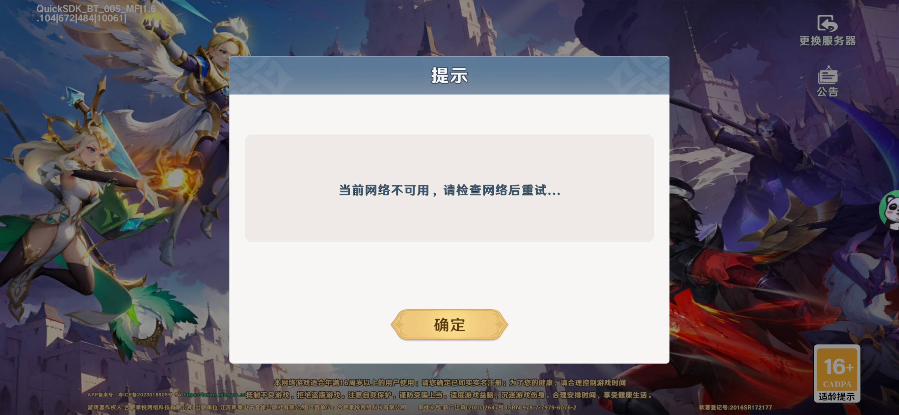The width and height of the screenshot is (899, 415).
Task: Click the 本网络游戏适合年满16周岁 notice line
Action: 449,383
